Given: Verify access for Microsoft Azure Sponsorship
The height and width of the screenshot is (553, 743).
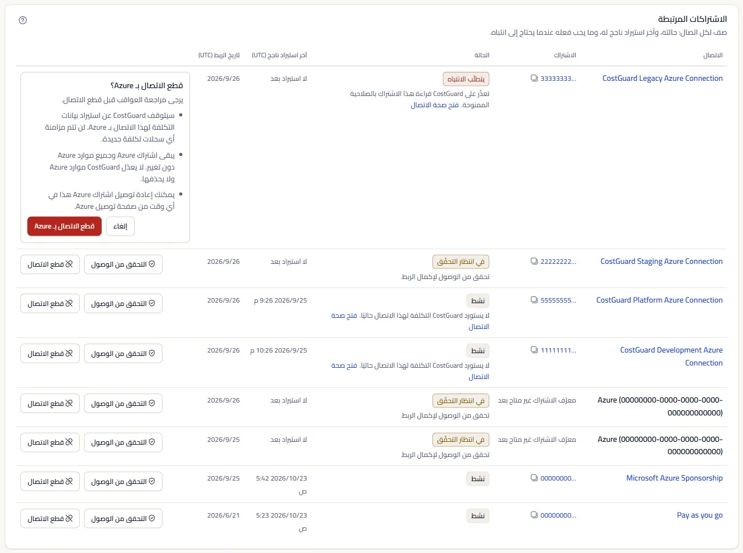Looking at the screenshot, I should click(123, 482).
